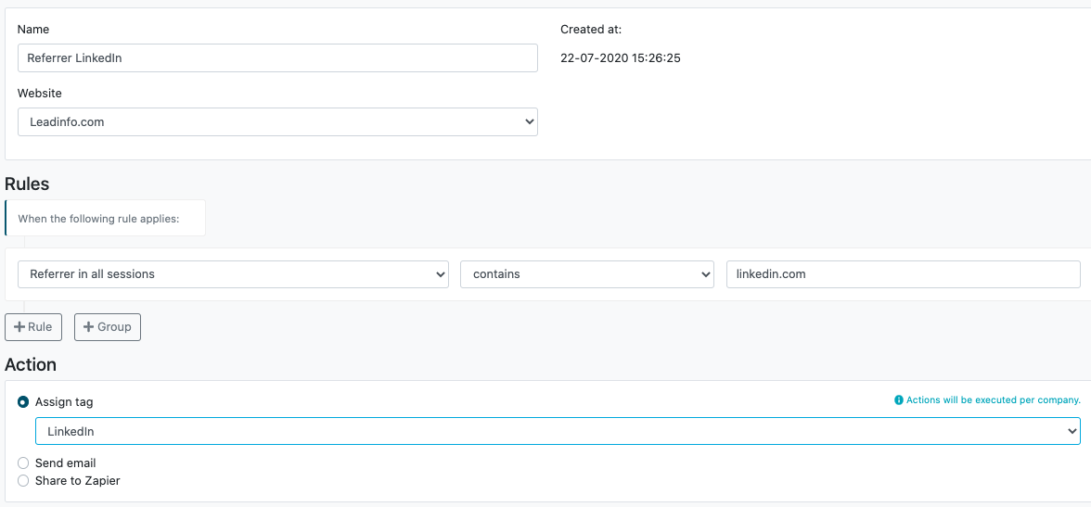The height and width of the screenshot is (507, 1091).
Task: Click the When the following rule applies box
Action: point(105,219)
